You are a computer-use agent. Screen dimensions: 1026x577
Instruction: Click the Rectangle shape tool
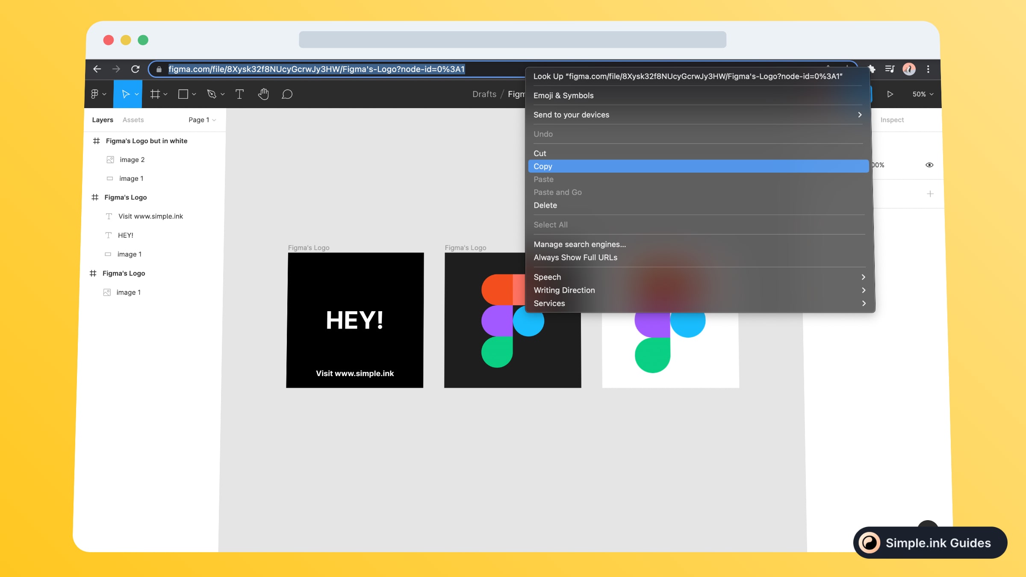(x=183, y=94)
